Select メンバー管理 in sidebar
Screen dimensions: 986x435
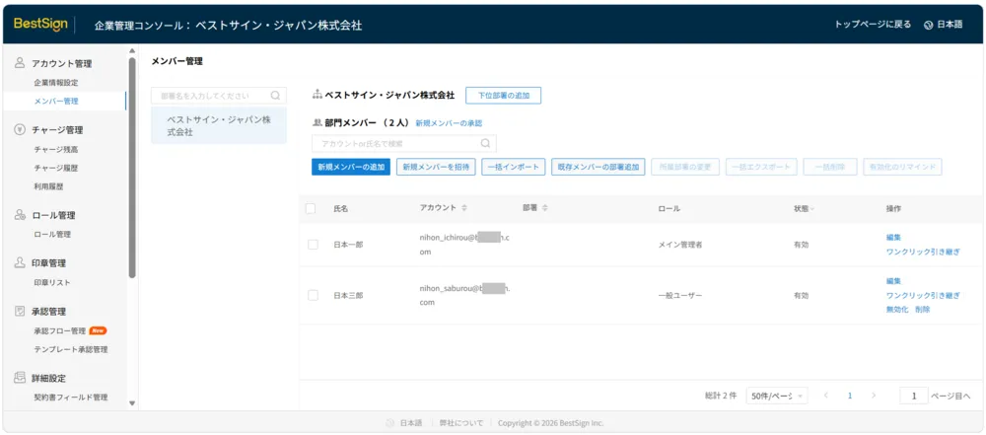[56, 101]
